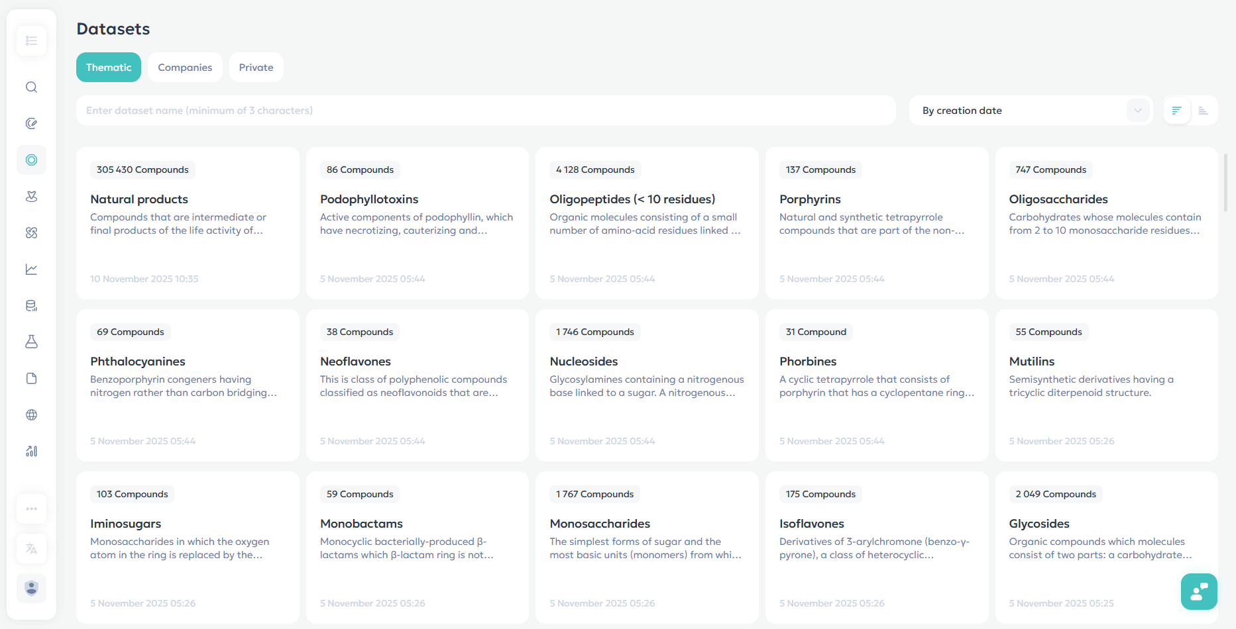
Task: Click the sidebar line chart icon
Action: click(x=31, y=269)
